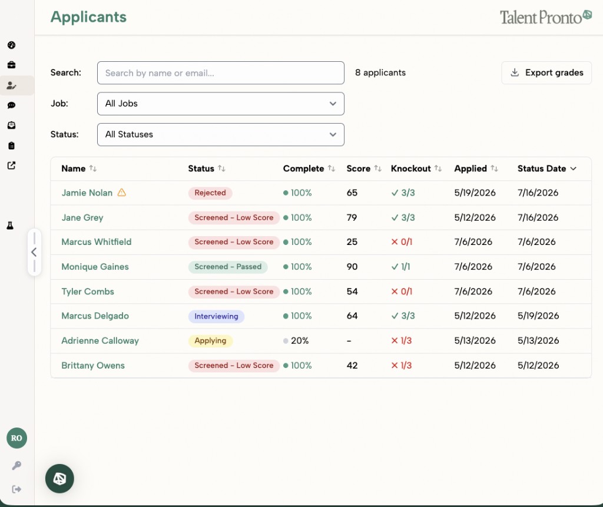603x507 pixels.
Task: Click the applied date 5/13/2026 for Adrienne Calloway
Action: point(475,341)
